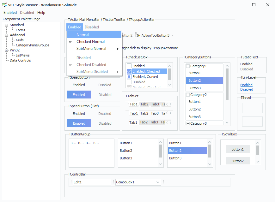The image size is (275, 202).
Task: Click the TScrollBox scrollbar thumb
Action: [258, 150]
